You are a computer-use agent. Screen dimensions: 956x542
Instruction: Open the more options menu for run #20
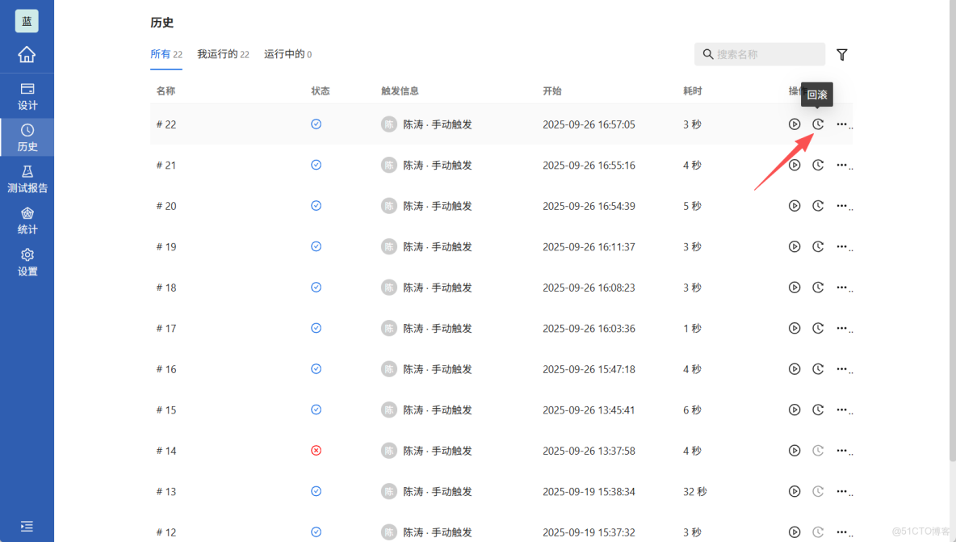coord(842,205)
